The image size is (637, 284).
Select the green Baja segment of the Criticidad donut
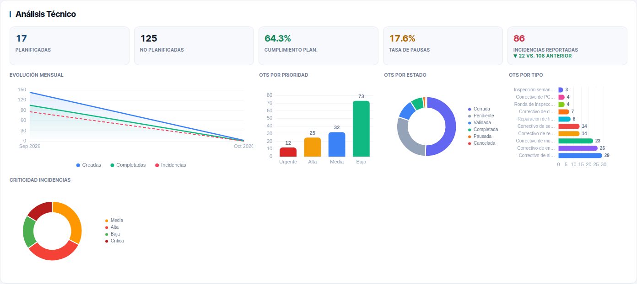point(28,231)
